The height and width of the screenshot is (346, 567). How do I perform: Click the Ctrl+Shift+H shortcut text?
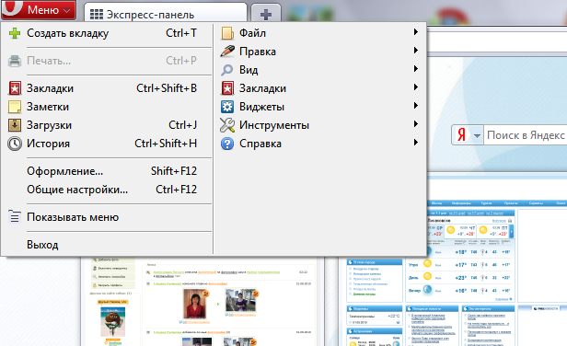(x=166, y=144)
